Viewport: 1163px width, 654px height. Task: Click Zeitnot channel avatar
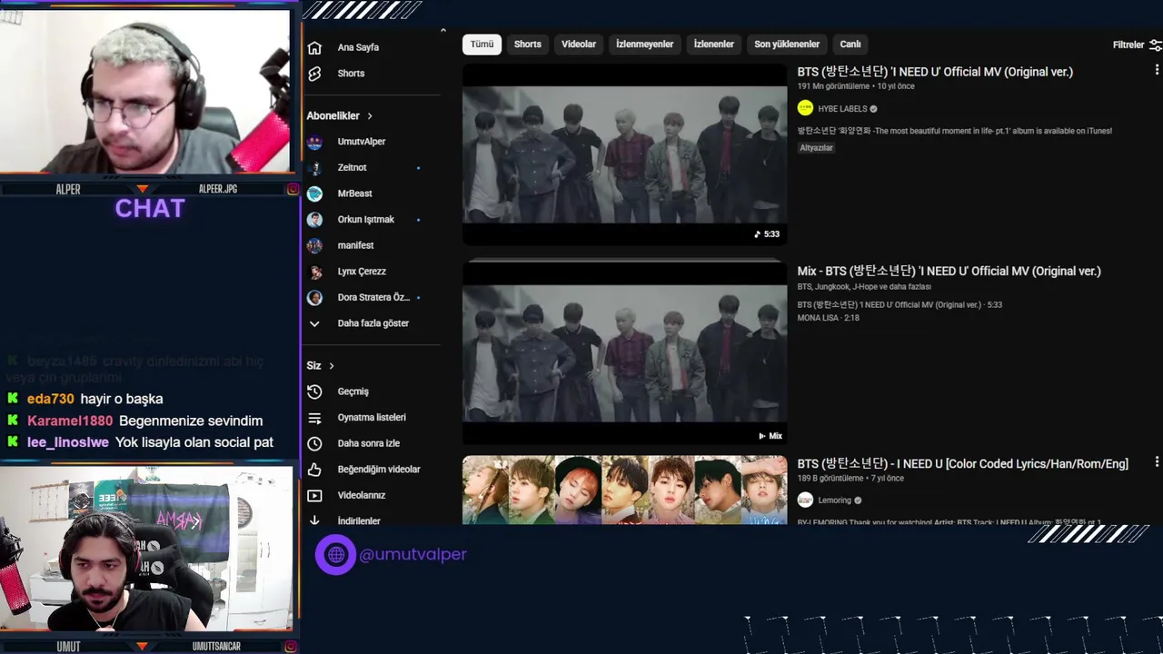click(x=314, y=168)
